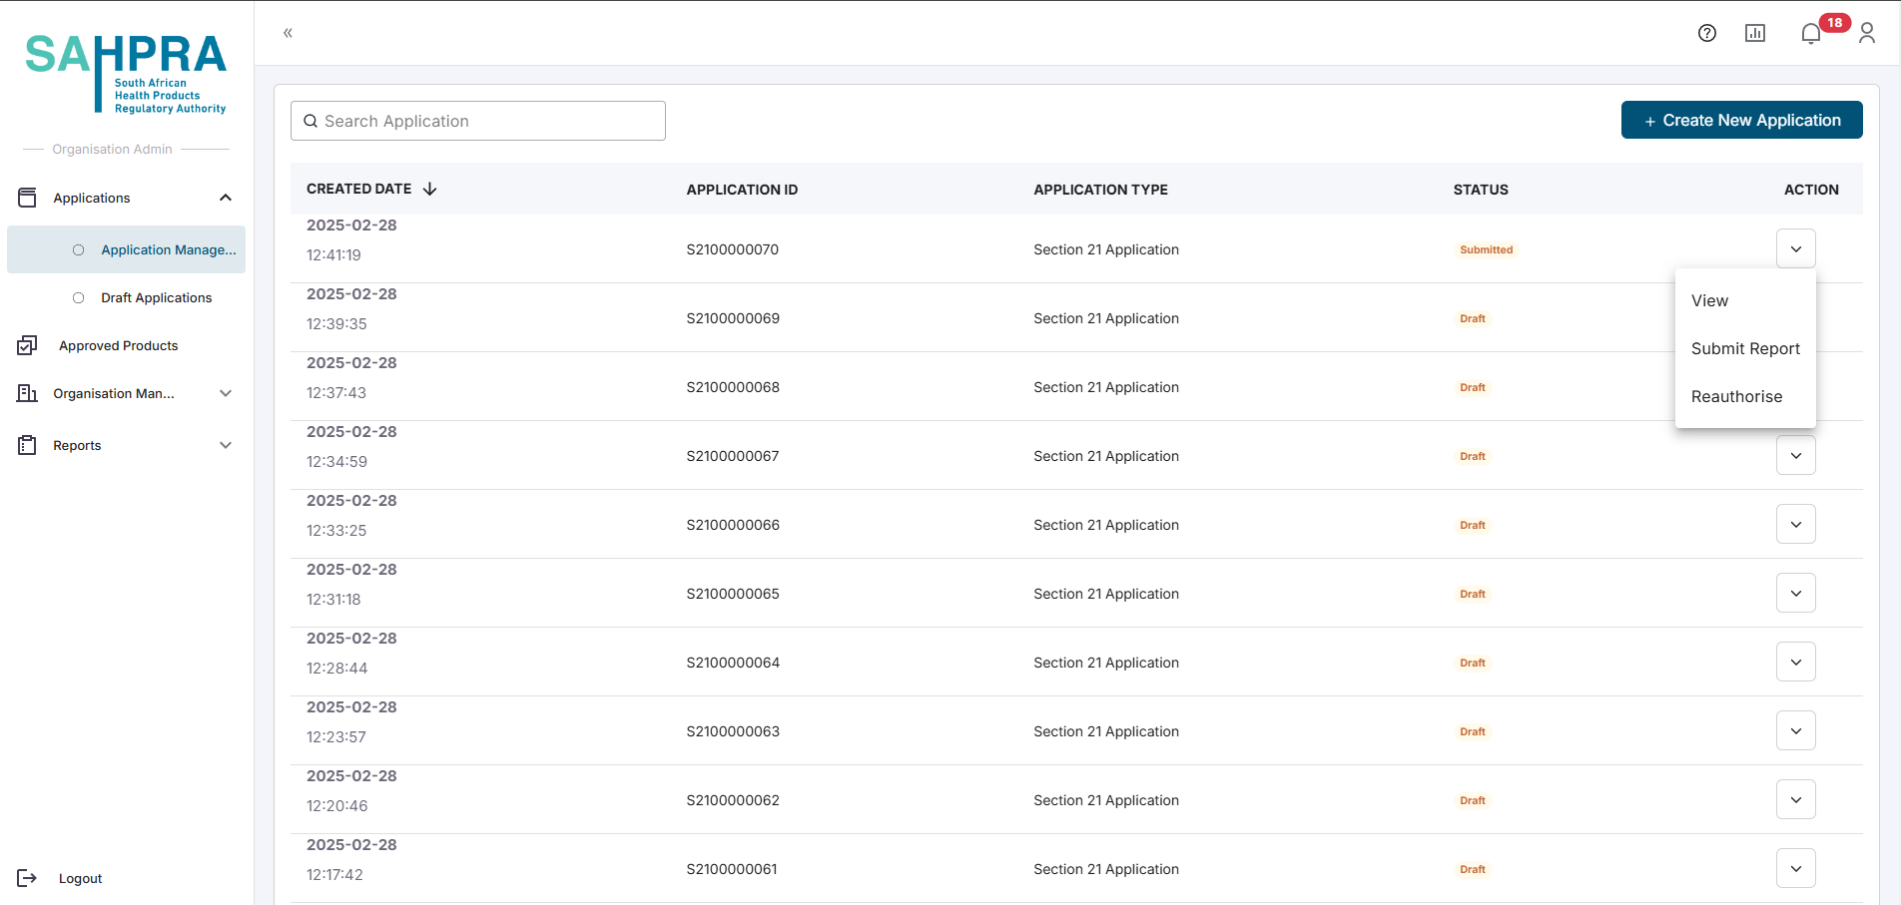Select the Application Management radio item
This screenshot has width=1901, height=905.
click(79, 249)
